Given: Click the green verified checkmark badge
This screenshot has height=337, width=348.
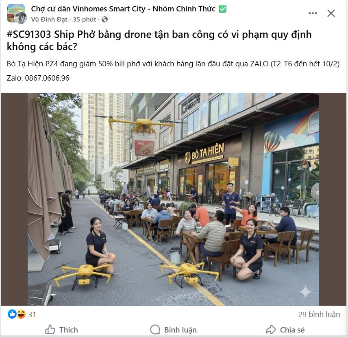Looking at the screenshot, I should click(x=222, y=9).
